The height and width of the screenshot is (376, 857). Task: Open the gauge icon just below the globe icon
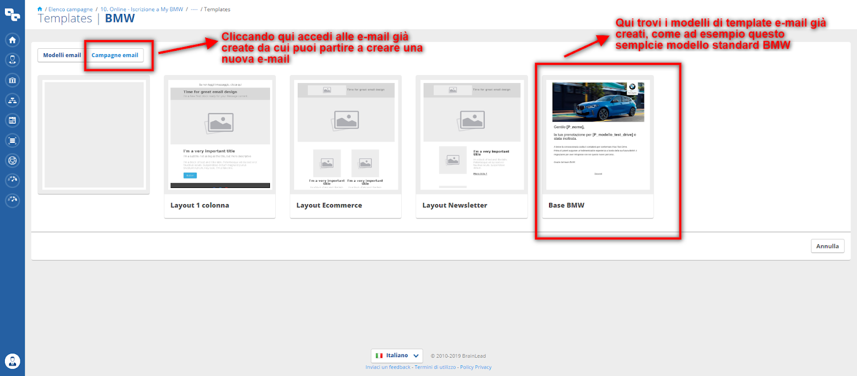12,180
